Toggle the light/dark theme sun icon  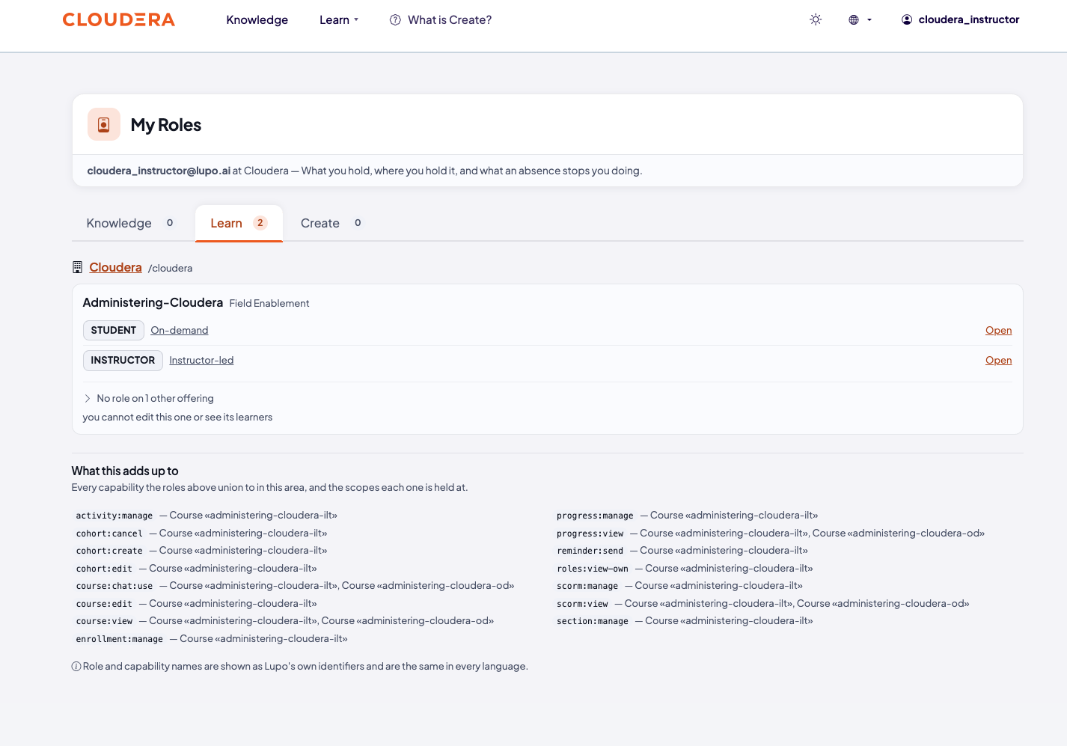coord(816,19)
